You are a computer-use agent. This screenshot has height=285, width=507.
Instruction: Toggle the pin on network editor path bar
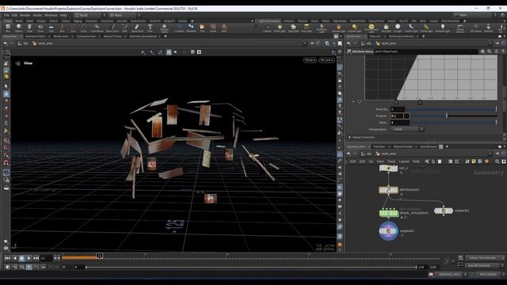click(497, 154)
